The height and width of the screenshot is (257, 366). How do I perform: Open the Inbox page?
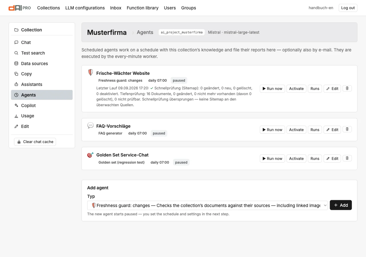tap(116, 8)
